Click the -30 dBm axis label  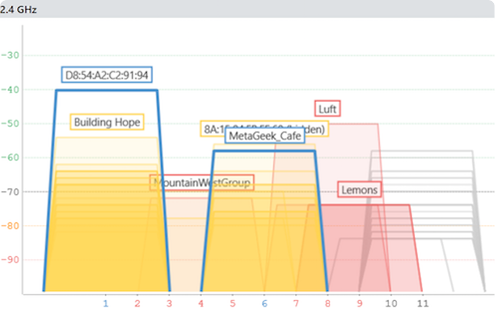[11, 56]
